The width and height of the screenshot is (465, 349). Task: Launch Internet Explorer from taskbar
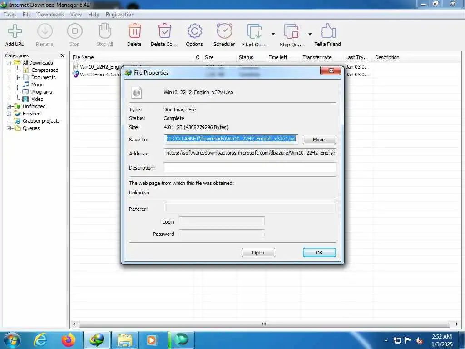[x=40, y=340]
